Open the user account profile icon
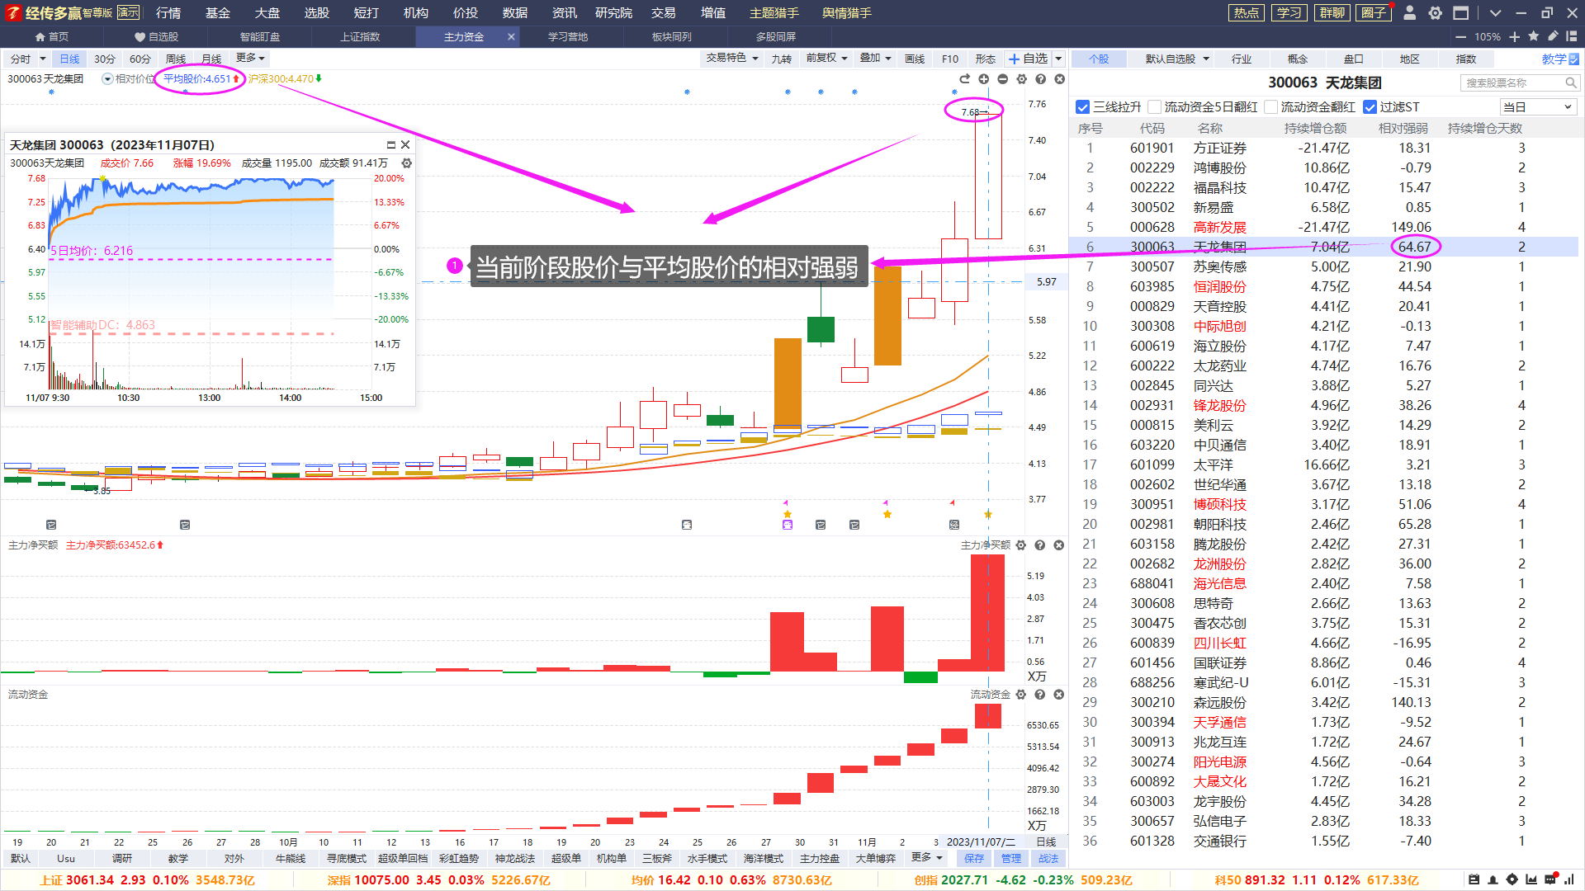 (1410, 12)
